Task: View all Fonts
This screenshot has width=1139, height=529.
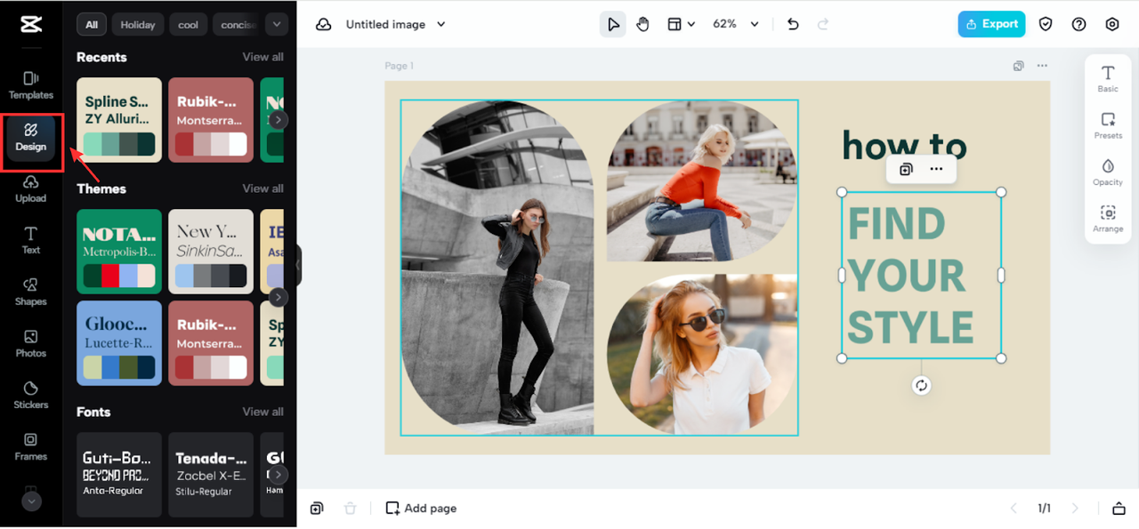Action: (x=263, y=412)
